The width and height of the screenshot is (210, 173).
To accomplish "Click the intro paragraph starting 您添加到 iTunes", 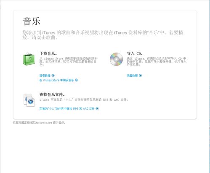I will (x=103, y=35).
